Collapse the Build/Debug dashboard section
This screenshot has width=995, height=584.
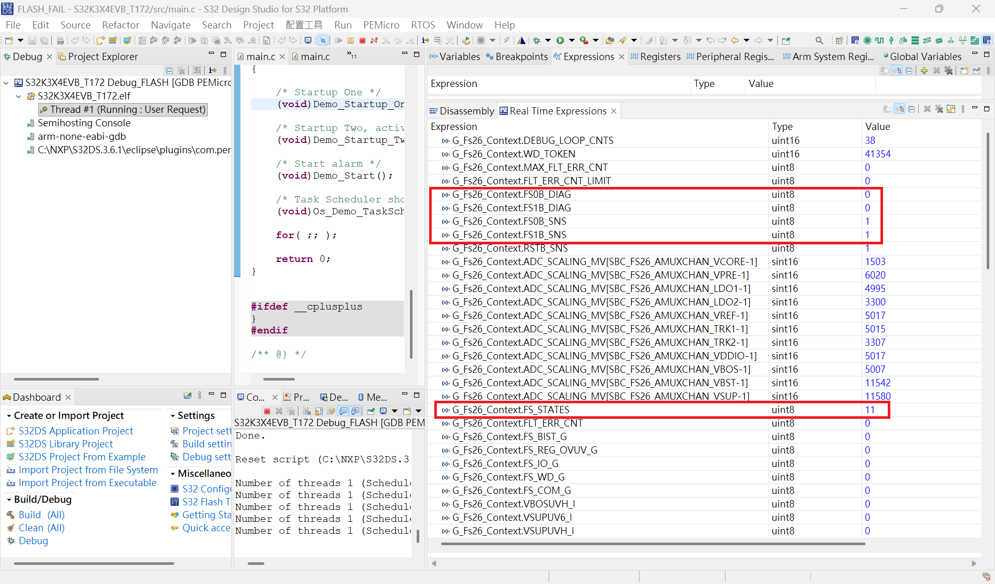9,500
